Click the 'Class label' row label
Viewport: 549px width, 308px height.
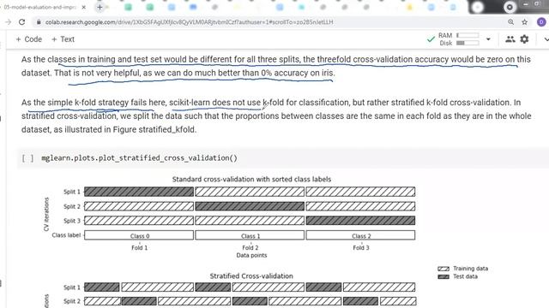point(66,235)
